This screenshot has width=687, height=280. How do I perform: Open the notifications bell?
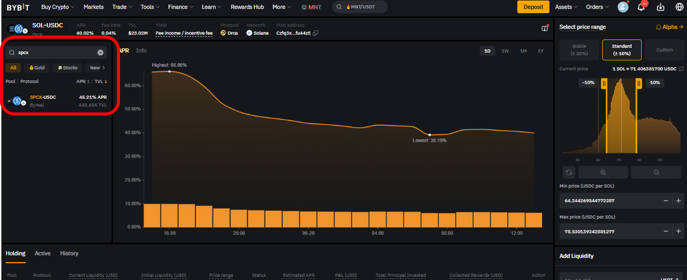[641, 7]
